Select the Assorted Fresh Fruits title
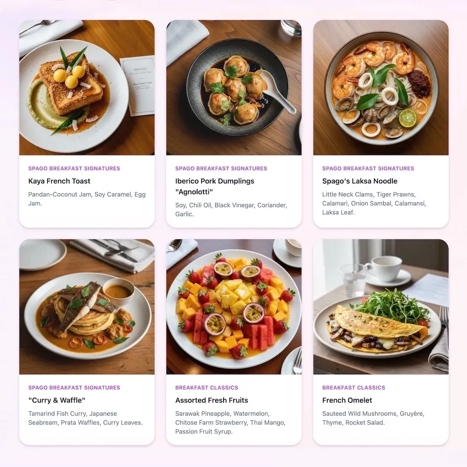467x467 pixels. tap(211, 400)
